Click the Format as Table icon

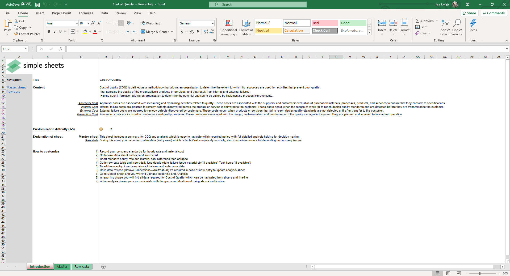click(x=246, y=23)
